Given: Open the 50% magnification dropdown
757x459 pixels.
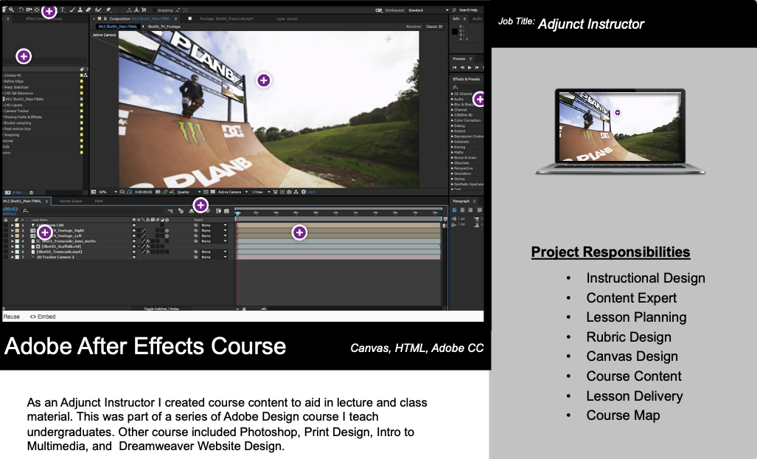Looking at the screenshot, I should [108, 192].
